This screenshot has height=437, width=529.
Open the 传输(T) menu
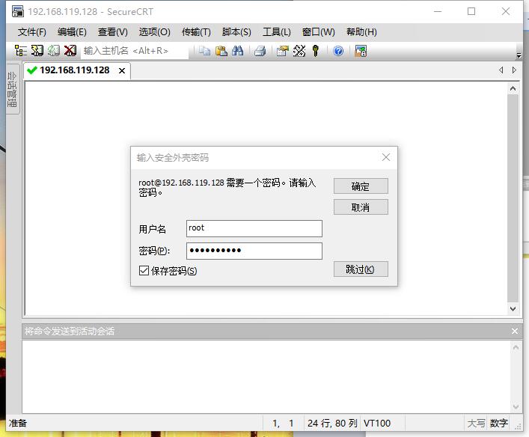tap(196, 32)
